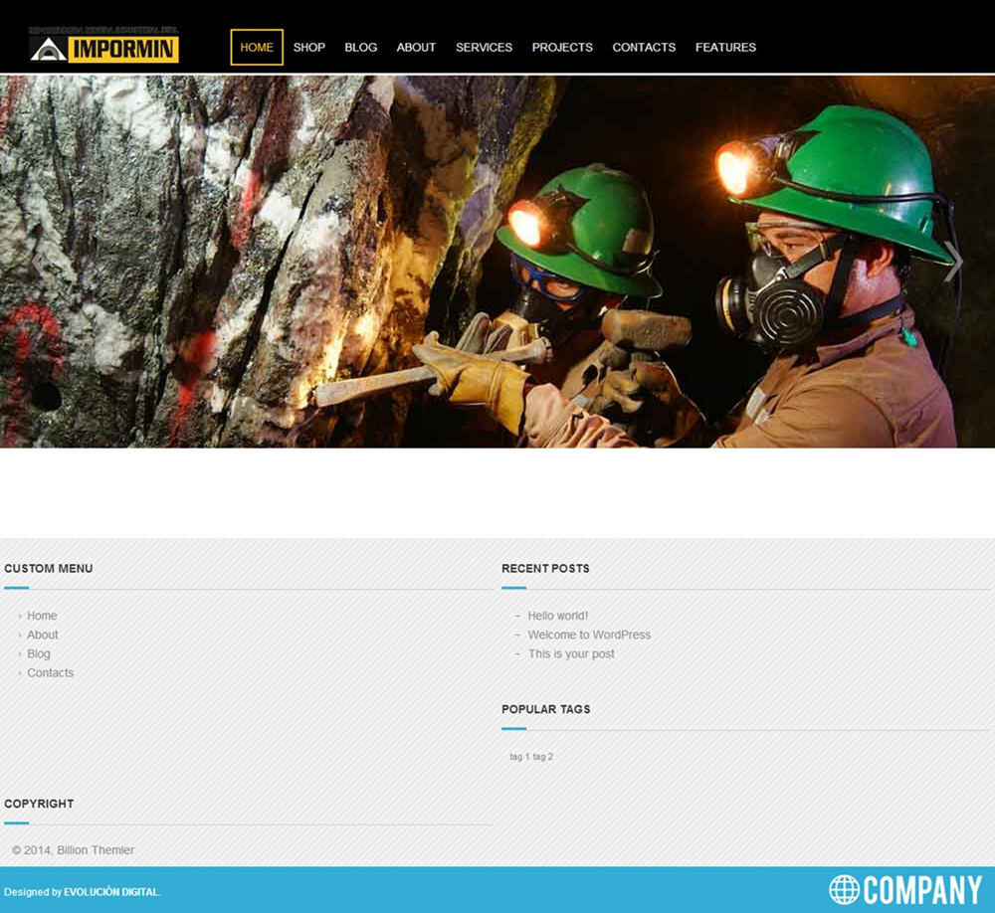Read the 'Hello world!' recent post
The height and width of the screenshot is (913, 995).
tap(557, 616)
